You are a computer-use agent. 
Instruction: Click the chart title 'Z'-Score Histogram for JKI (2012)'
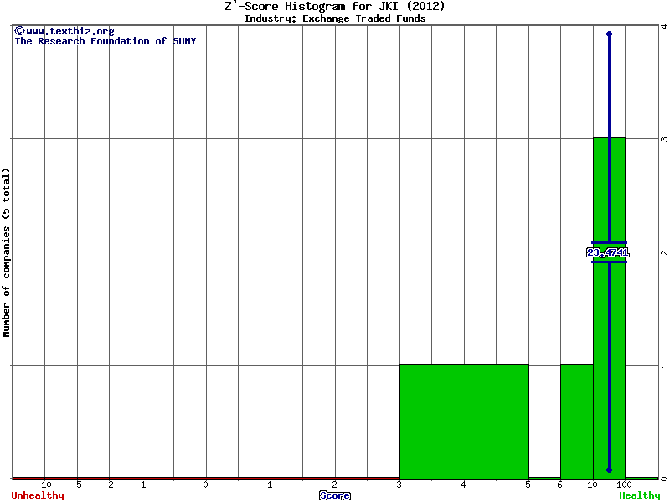(x=334, y=6)
